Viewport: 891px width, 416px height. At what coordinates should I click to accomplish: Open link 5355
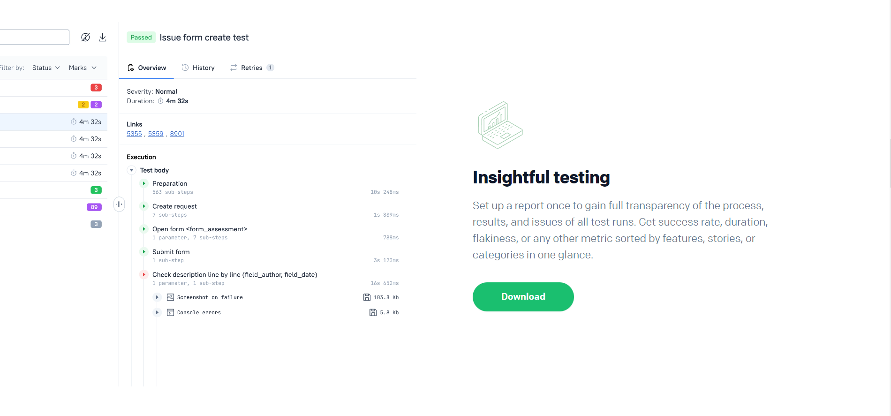(x=134, y=134)
